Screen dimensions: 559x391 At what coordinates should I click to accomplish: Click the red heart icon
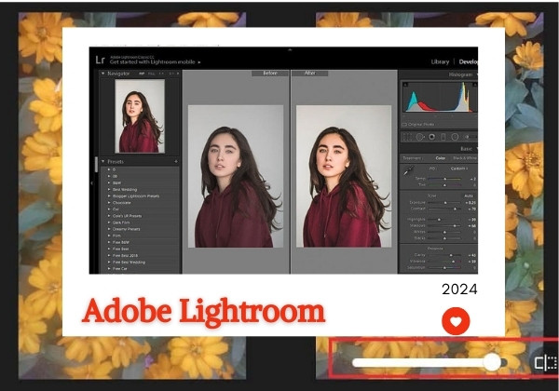point(456,321)
